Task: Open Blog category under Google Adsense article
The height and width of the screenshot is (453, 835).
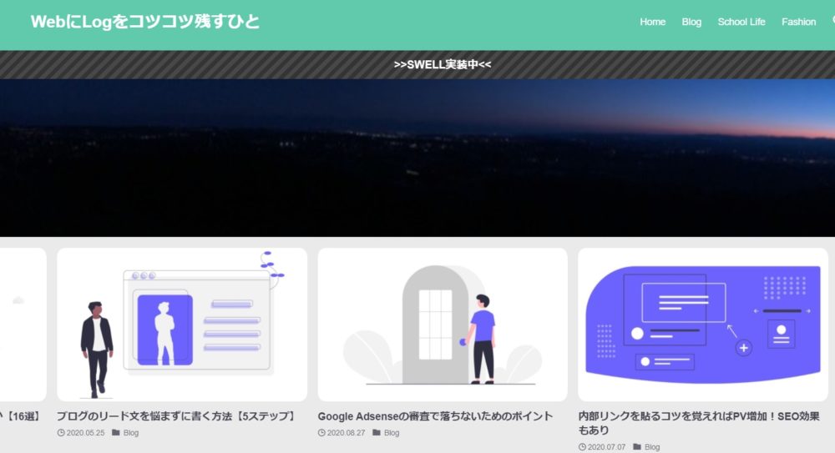Action: [x=392, y=433]
